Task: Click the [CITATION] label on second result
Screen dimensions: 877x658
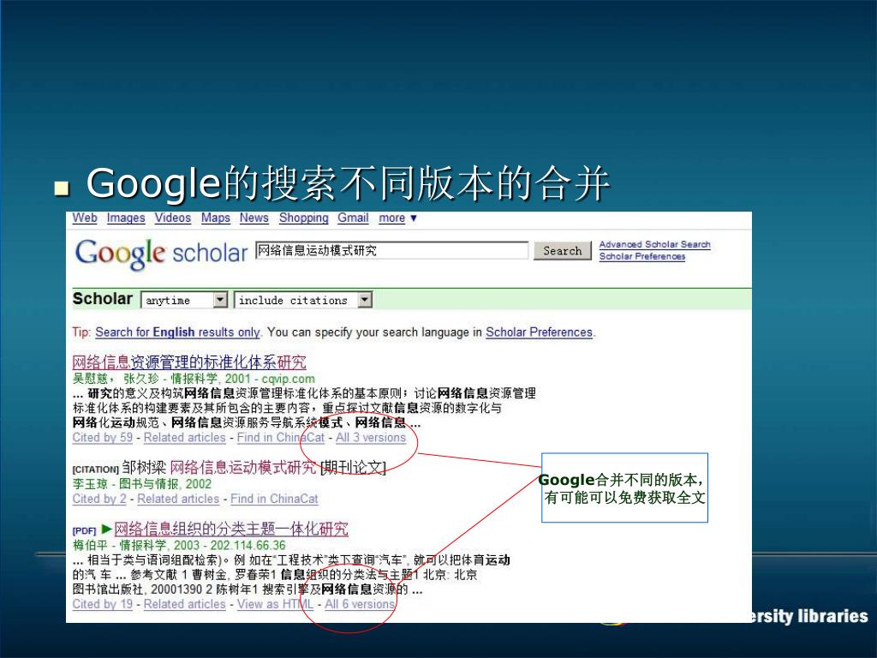Action: pos(96,470)
